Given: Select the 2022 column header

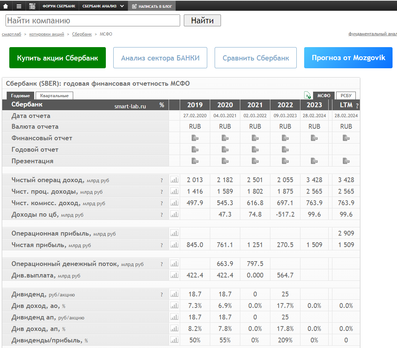Looking at the screenshot, I should 285,105.
